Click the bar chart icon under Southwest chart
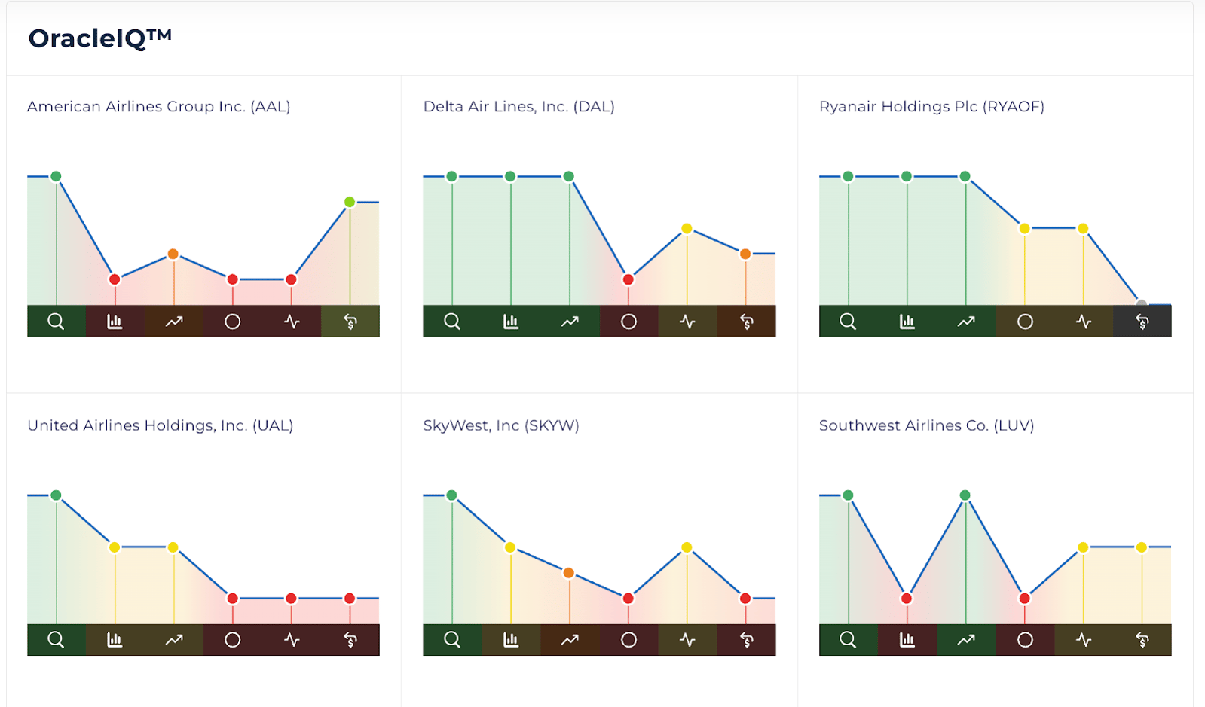This screenshot has height=707, width=1205. tap(907, 640)
